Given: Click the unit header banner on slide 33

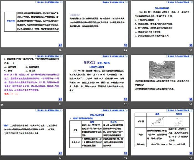Looking at the screenshot, I should point(180,56).
